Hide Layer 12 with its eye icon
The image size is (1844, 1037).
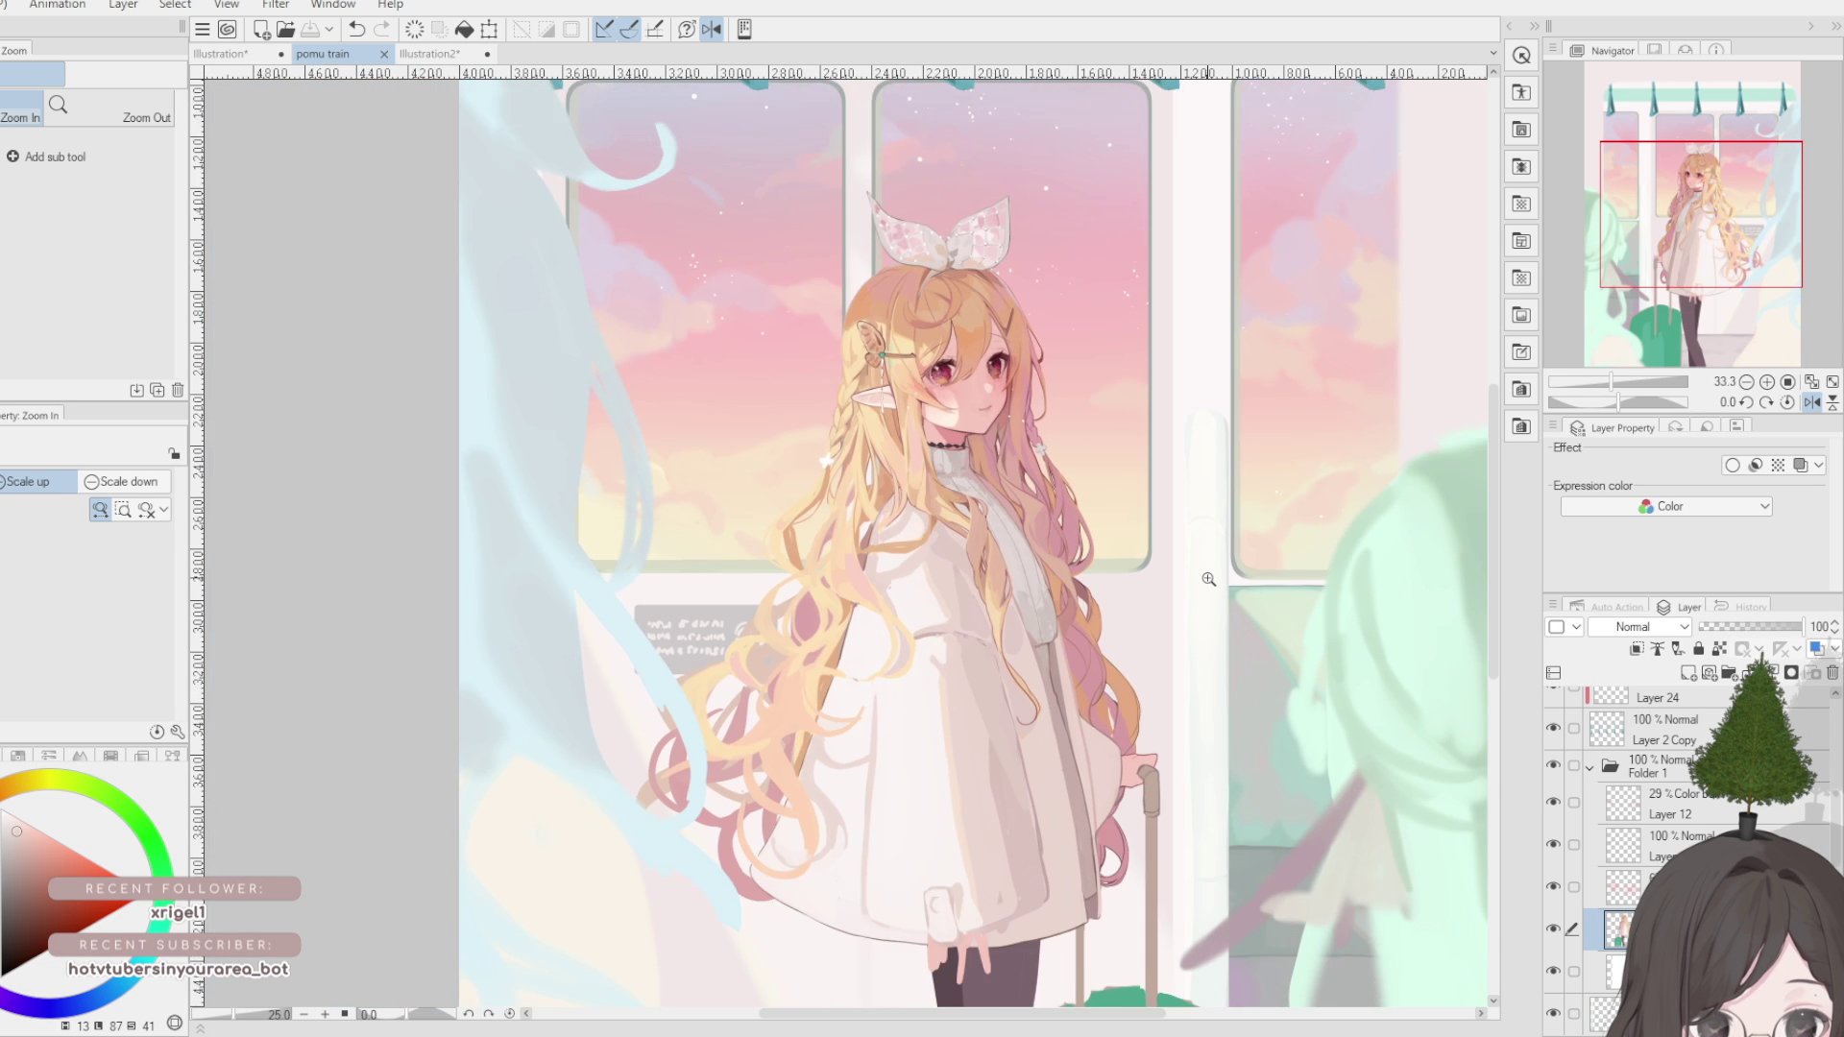[x=1553, y=803]
